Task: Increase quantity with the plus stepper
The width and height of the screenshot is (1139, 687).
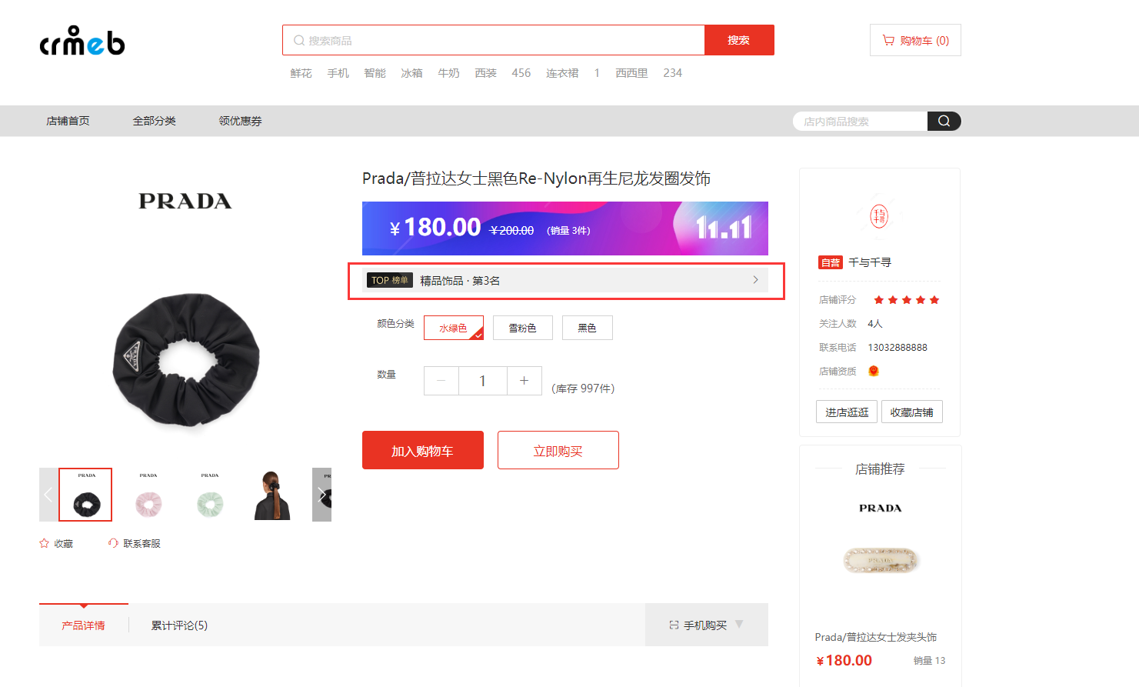Action: click(525, 381)
